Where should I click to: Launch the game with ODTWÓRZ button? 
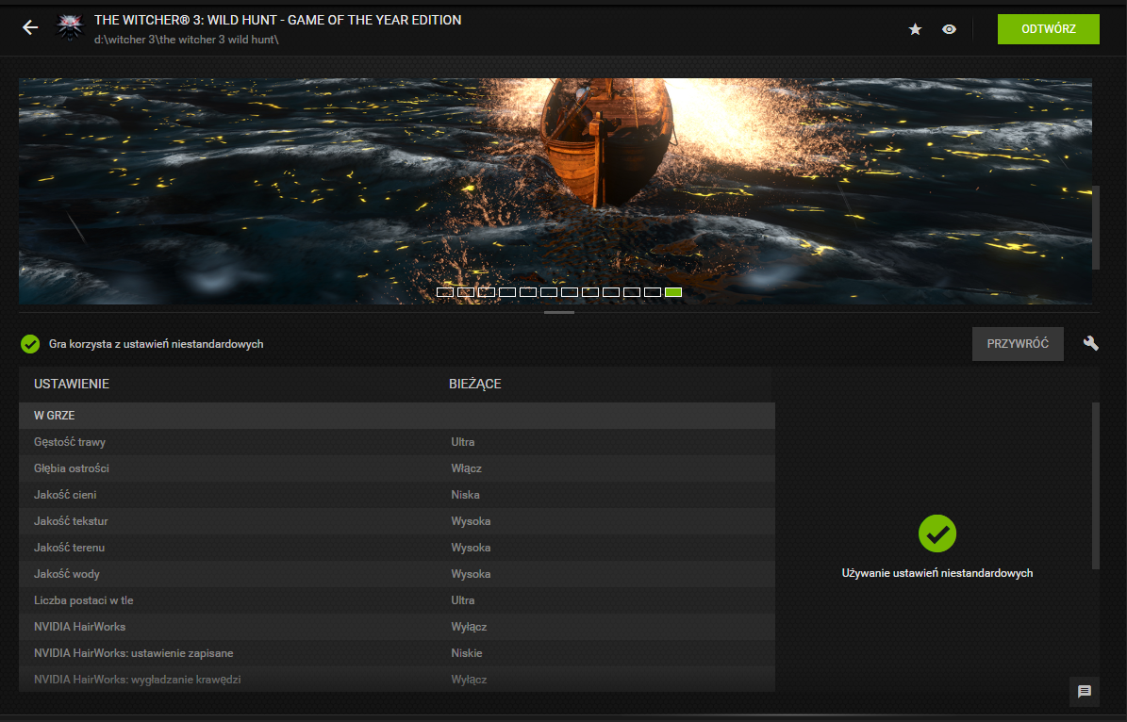[x=1048, y=28]
